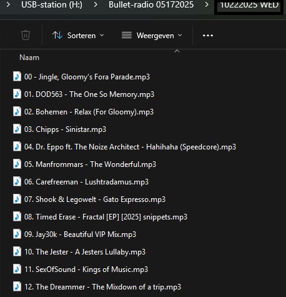Open the three-dots more options menu
Image resolution: width=286 pixels, height=297 pixels.
coord(208,36)
